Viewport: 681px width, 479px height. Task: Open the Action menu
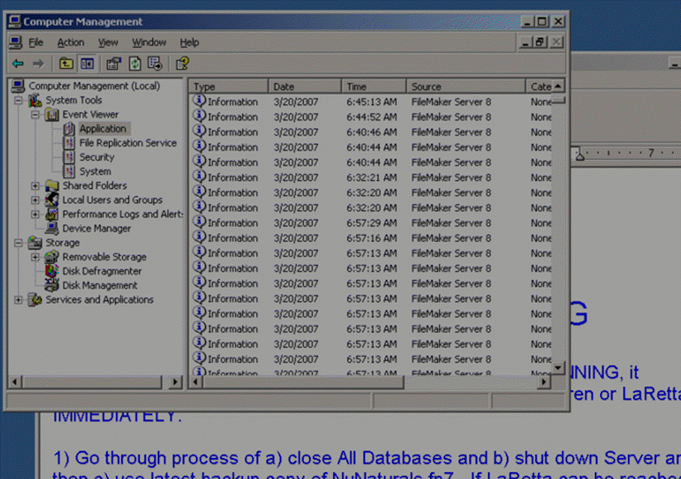(x=70, y=43)
